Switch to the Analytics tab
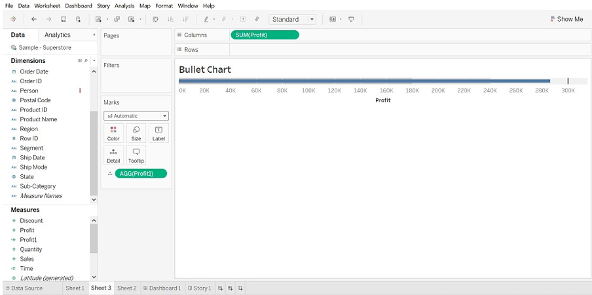This screenshot has width=592, height=295. [58, 35]
